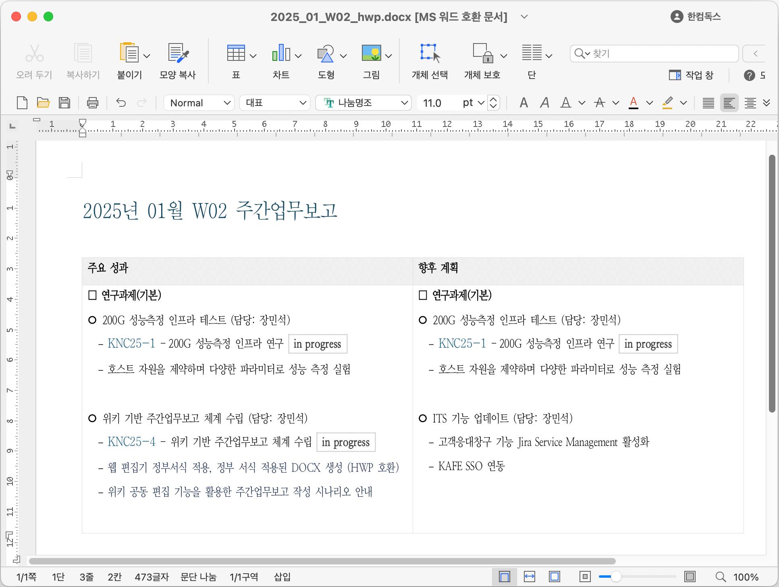Image resolution: width=779 pixels, height=587 pixels.
Task: Toggle the task pane (작업 창) button
Action: [691, 75]
